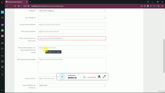Open Bookmarks star in the sidebar
165x93 pixels.
point(2,18)
